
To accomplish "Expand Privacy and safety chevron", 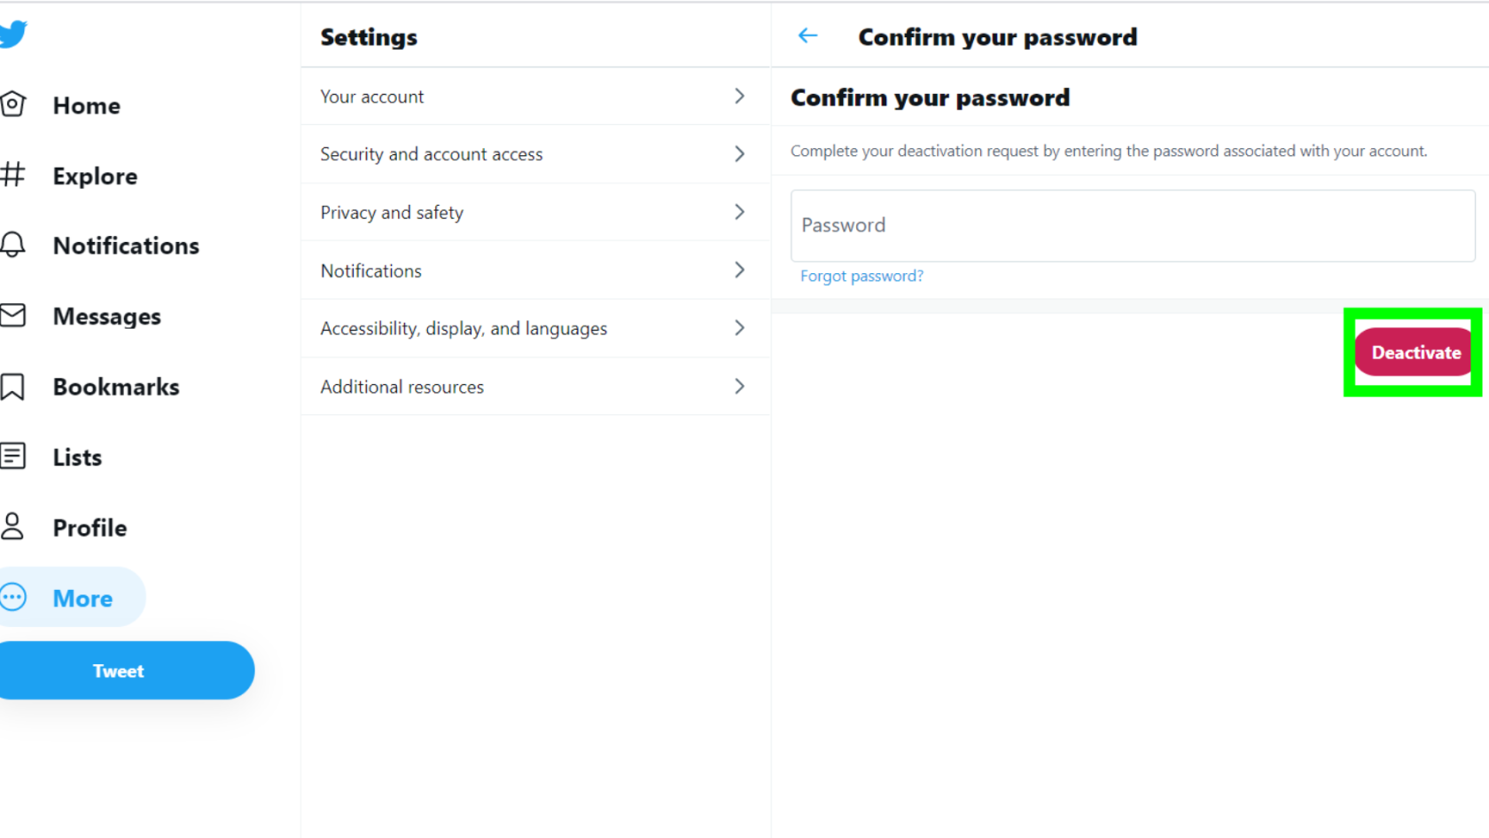I will coord(739,212).
